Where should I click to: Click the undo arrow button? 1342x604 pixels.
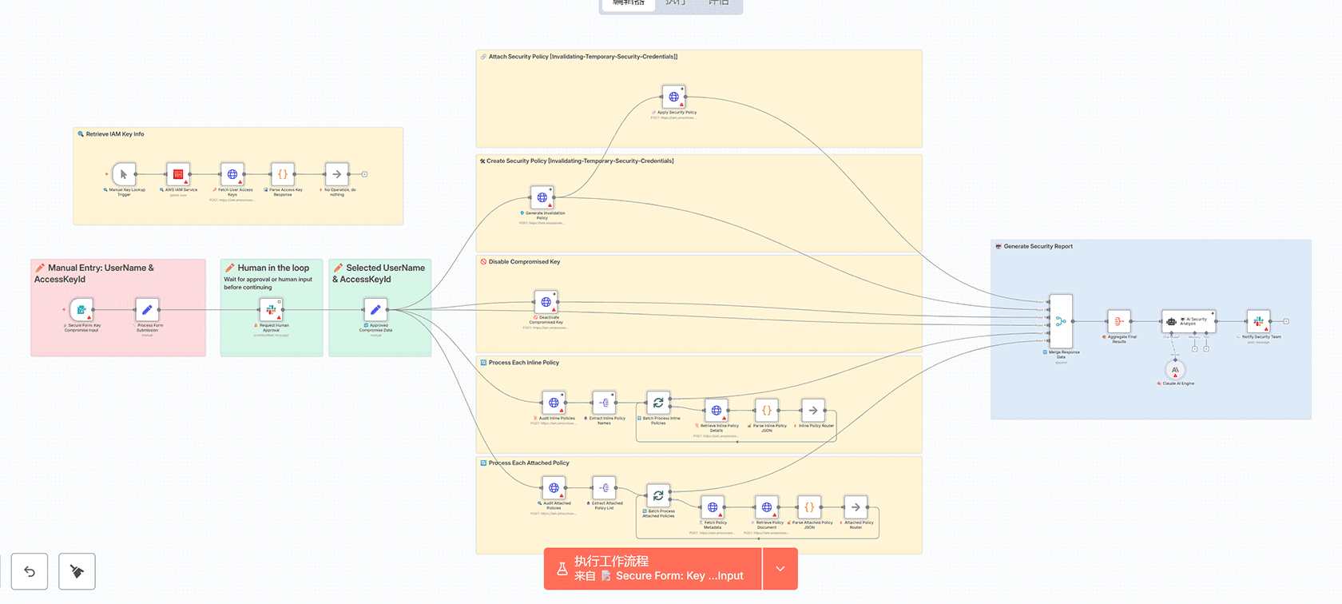click(30, 571)
